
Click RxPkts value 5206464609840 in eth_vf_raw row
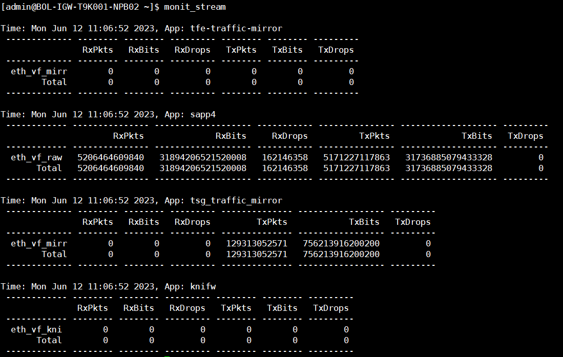click(x=111, y=157)
